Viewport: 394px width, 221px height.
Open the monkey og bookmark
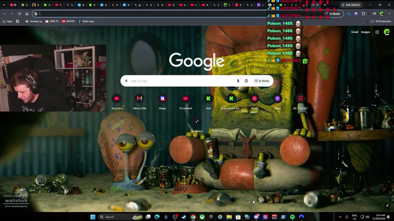(34, 21)
